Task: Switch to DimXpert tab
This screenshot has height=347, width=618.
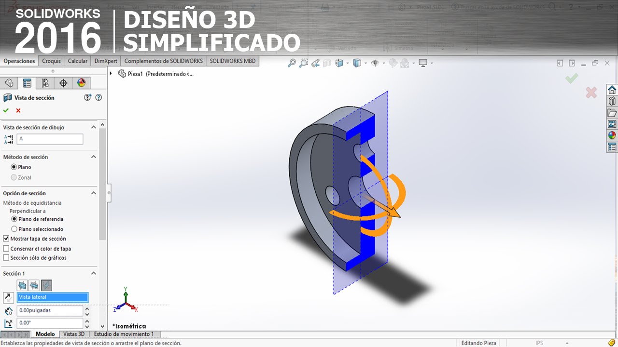Action: 105,61
